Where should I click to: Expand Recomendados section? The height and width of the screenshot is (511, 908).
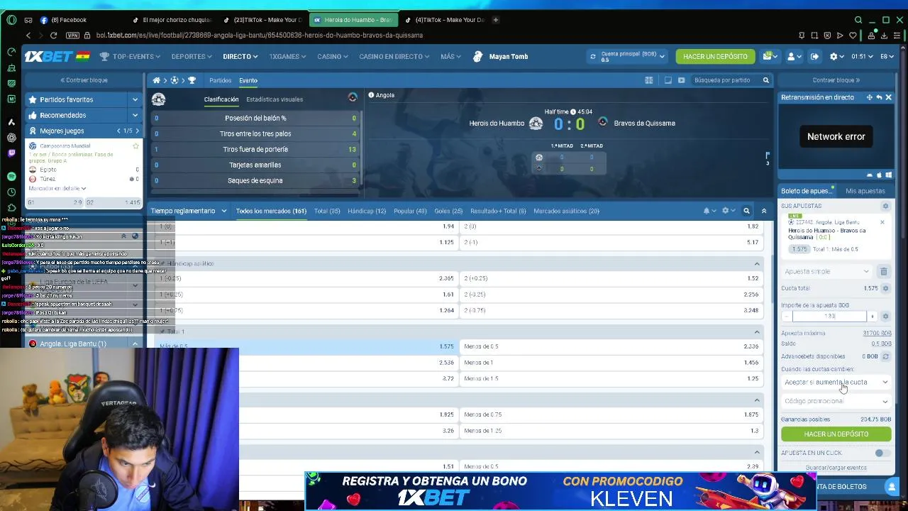(135, 115)
